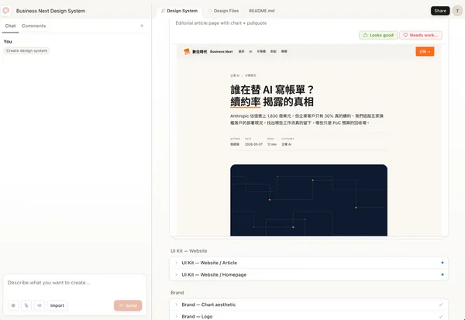Click the article summary paragraph starting with Anthropic
465x320 pixels.
click(307, 119)
